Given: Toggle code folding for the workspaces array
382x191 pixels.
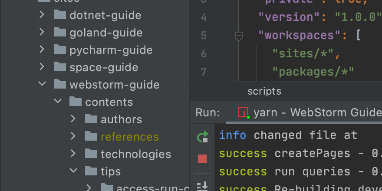Looking at the screenshot, I should pos(238,36).
